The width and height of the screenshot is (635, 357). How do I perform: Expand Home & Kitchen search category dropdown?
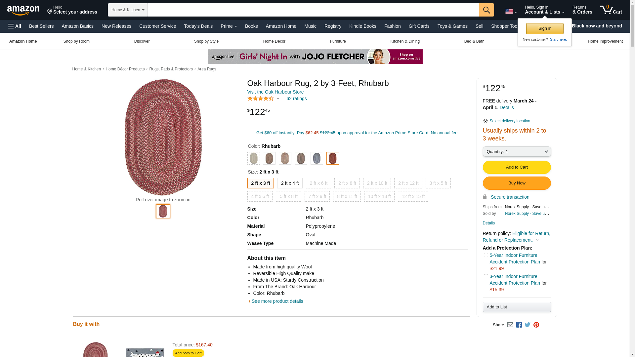point(128,10)
